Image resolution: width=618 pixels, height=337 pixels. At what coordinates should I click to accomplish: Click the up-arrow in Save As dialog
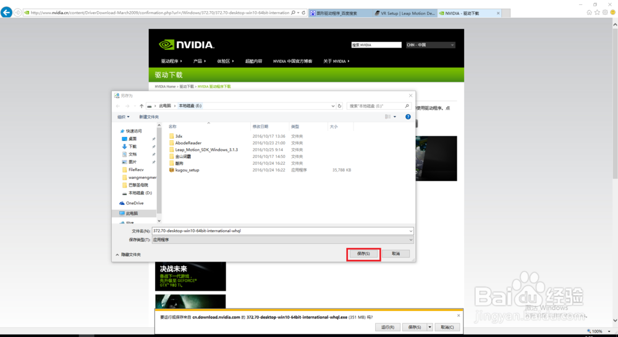click(x=142, y=106)
